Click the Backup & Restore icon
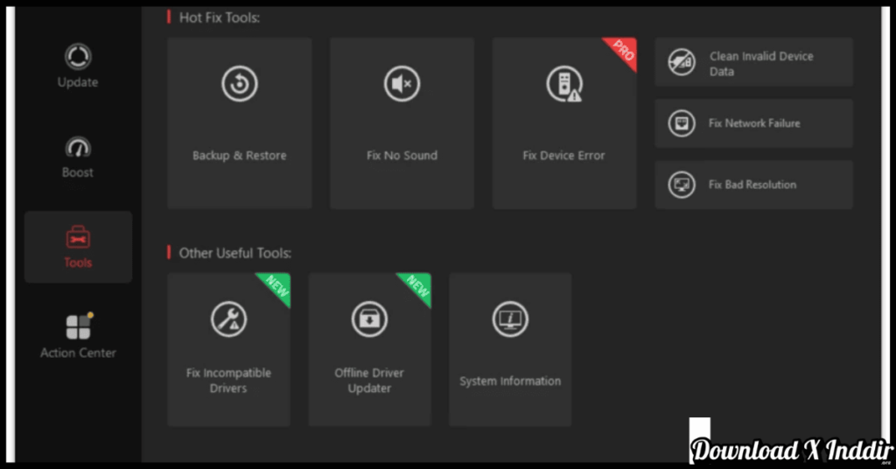 pyautogui.click(x=239, y=84)
